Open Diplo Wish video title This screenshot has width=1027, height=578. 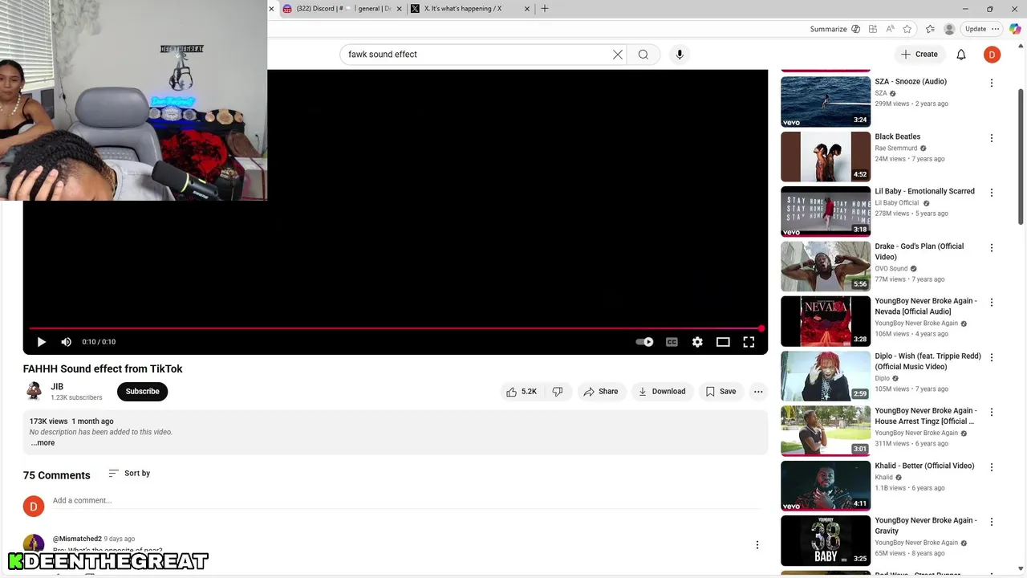pos(928,361)
